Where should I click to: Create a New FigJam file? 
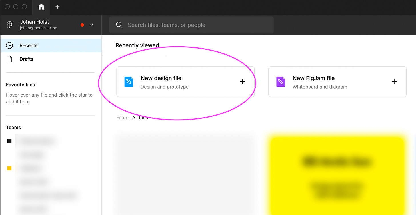(x=337, y=82)
